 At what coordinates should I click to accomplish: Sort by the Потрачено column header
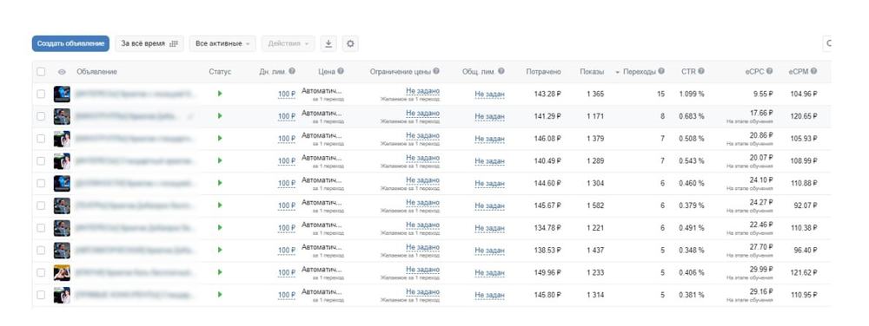pyautogui.click(x=543, y=72)
